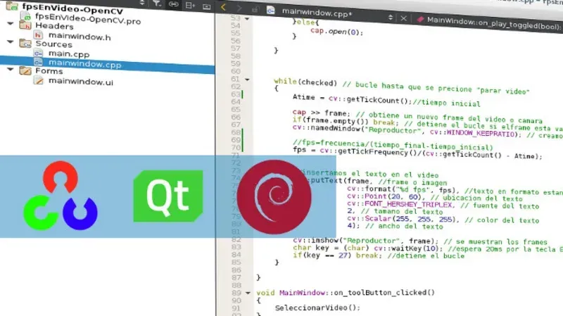Select the fpsEnVideo-OpenCV project root
This screenshot has height=316, width=563.
pos(72,8)
